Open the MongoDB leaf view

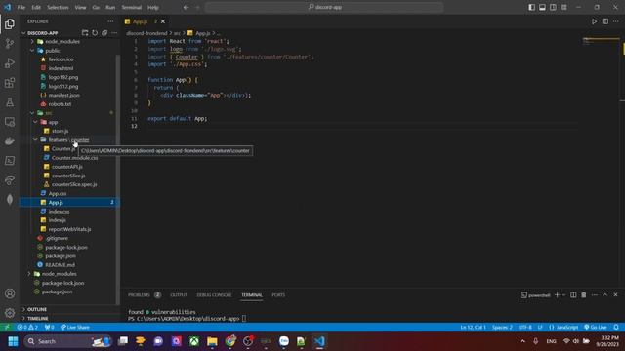coord(10,199)
